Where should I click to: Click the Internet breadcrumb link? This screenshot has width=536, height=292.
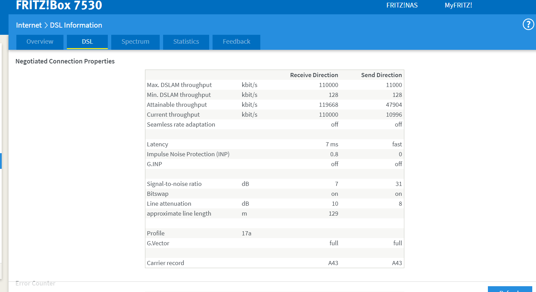29,25
